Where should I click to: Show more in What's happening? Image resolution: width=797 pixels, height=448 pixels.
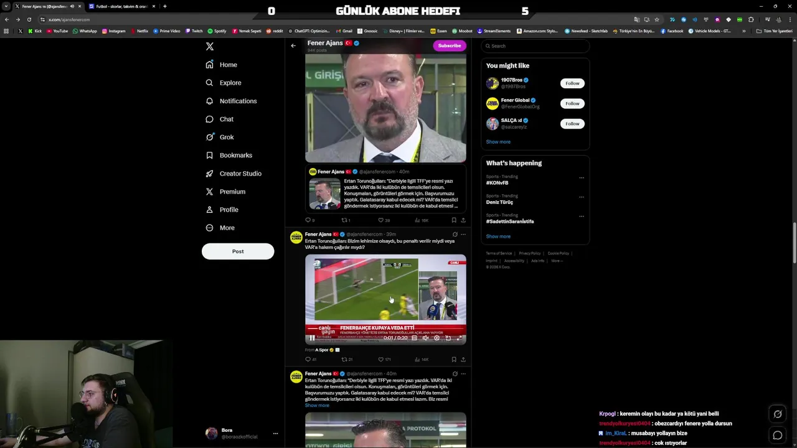coord(498,236)
